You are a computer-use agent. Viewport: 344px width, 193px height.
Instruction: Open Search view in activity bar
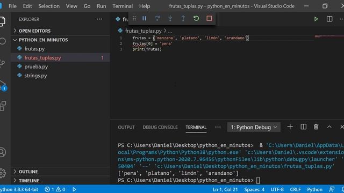pos(2,41)
